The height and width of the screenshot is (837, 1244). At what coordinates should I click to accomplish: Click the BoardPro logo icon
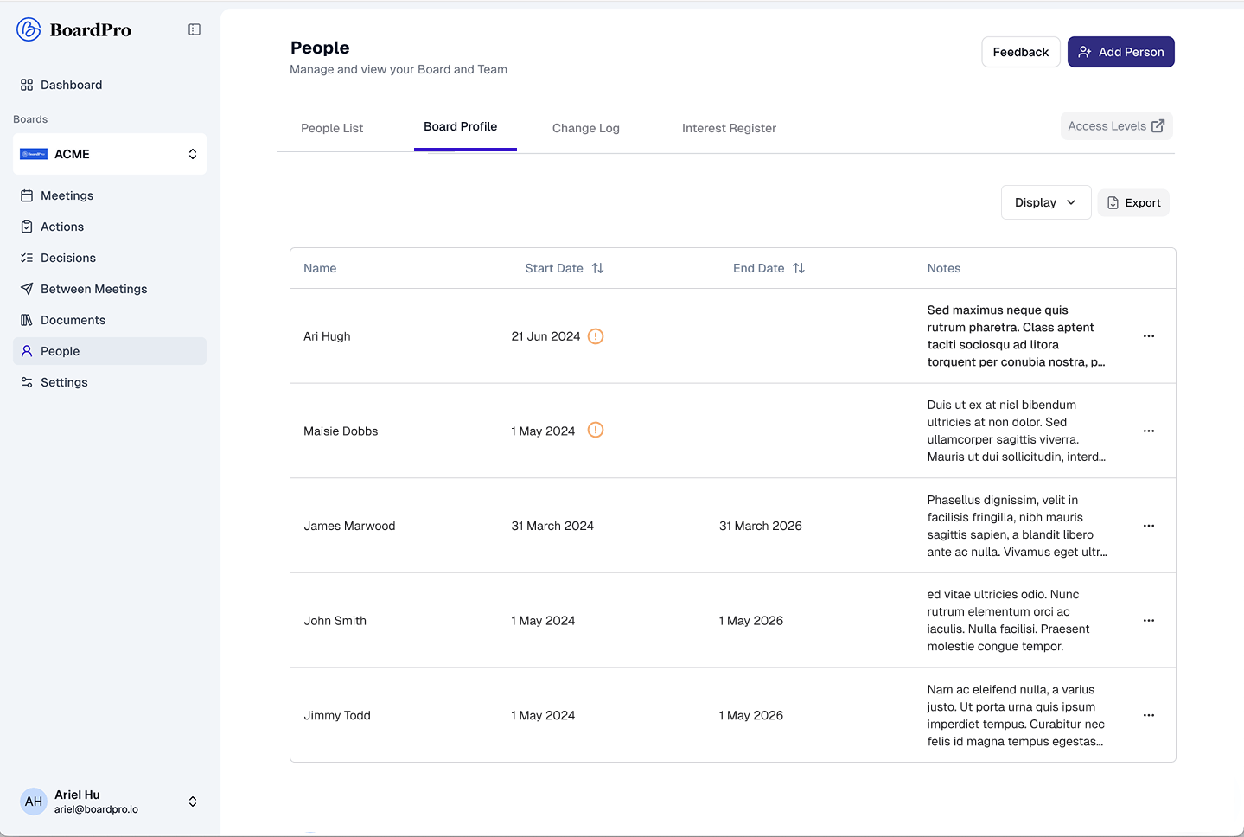pyautogui.click(x=29, y=29)
